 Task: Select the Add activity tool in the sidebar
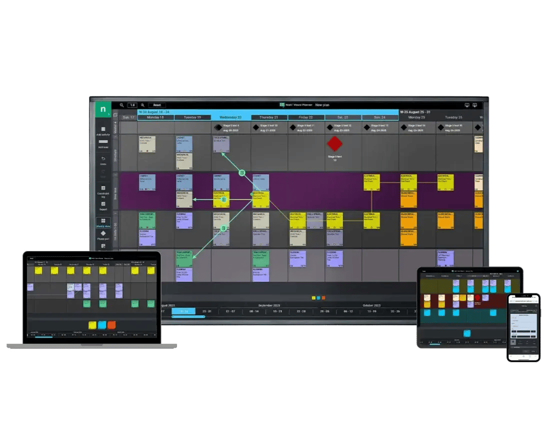point(103,131)
